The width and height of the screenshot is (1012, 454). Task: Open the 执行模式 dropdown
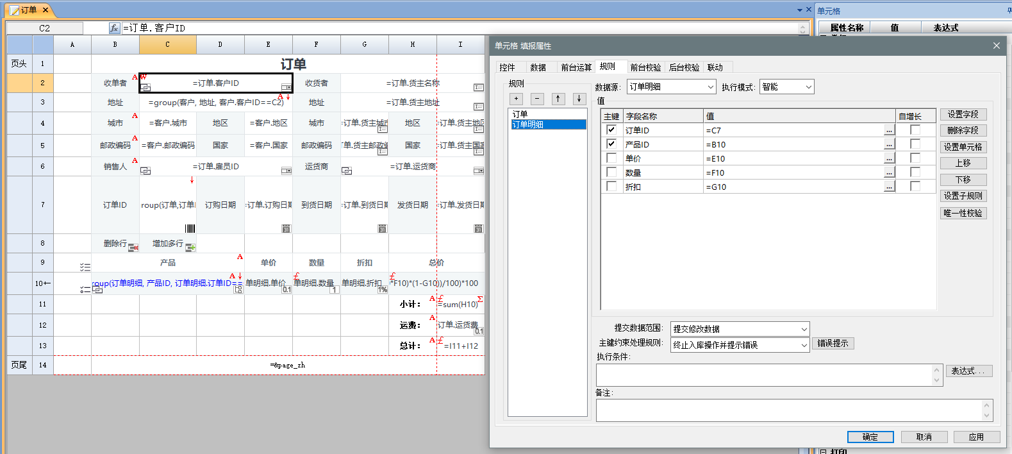click(x=786, y=87)
